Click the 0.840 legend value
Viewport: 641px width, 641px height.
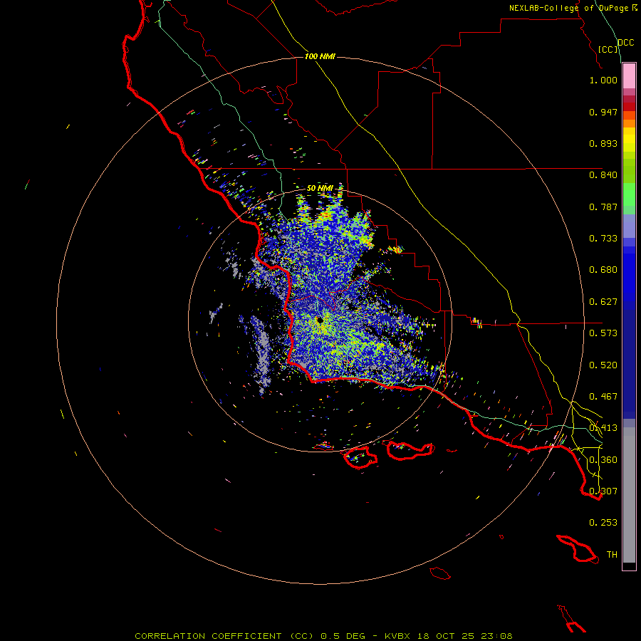tap(603, 175)
